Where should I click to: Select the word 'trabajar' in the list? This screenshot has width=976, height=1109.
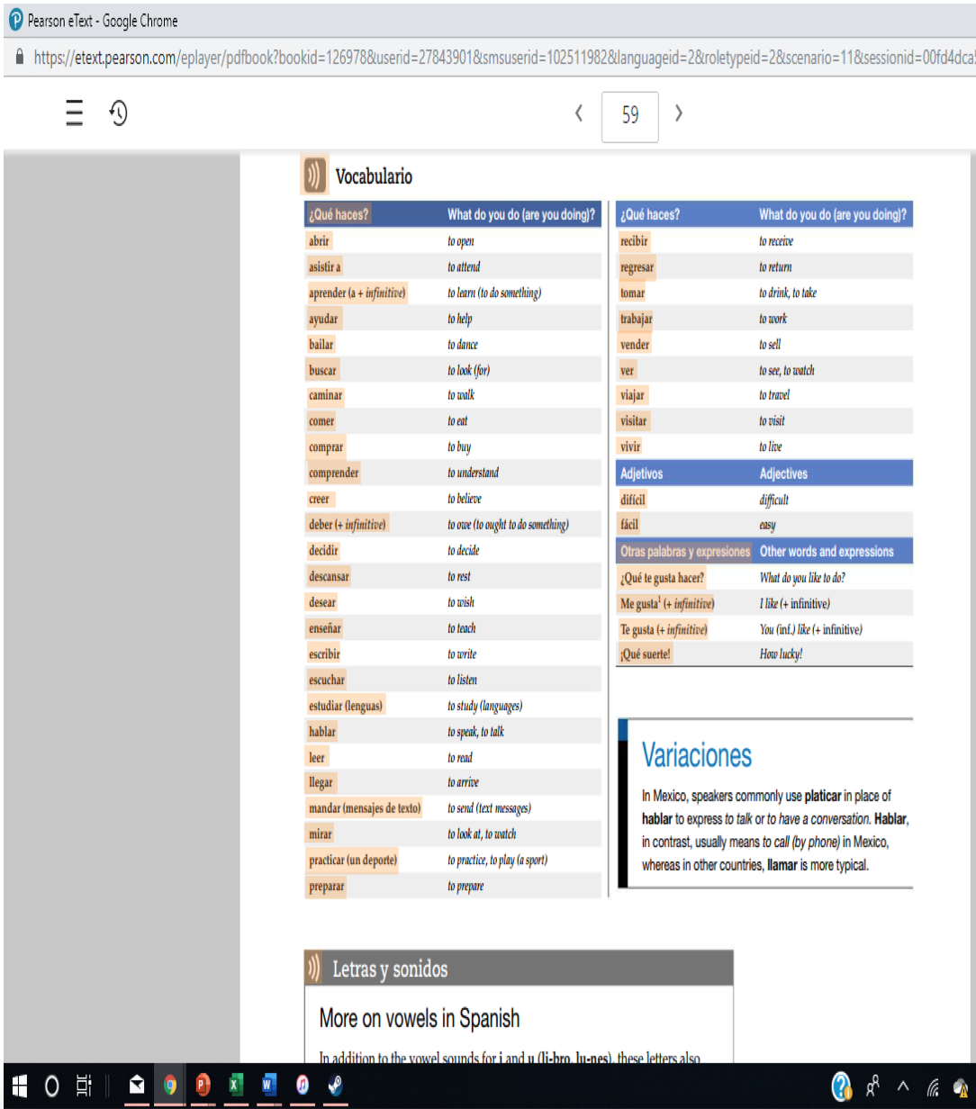click(x=637, y=319)
